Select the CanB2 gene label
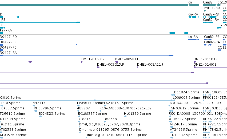The height and width of the screenshot is (139, 227). 208,2
